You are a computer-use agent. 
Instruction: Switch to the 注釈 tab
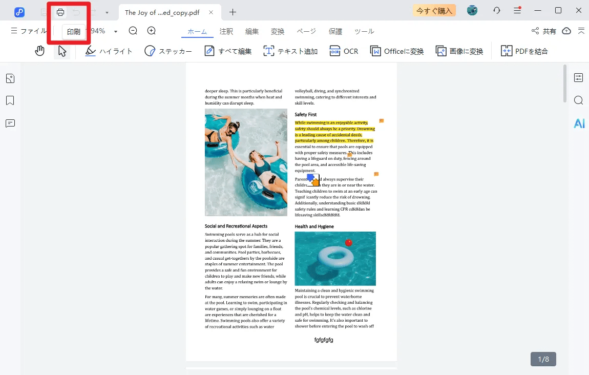coord(226,31)
